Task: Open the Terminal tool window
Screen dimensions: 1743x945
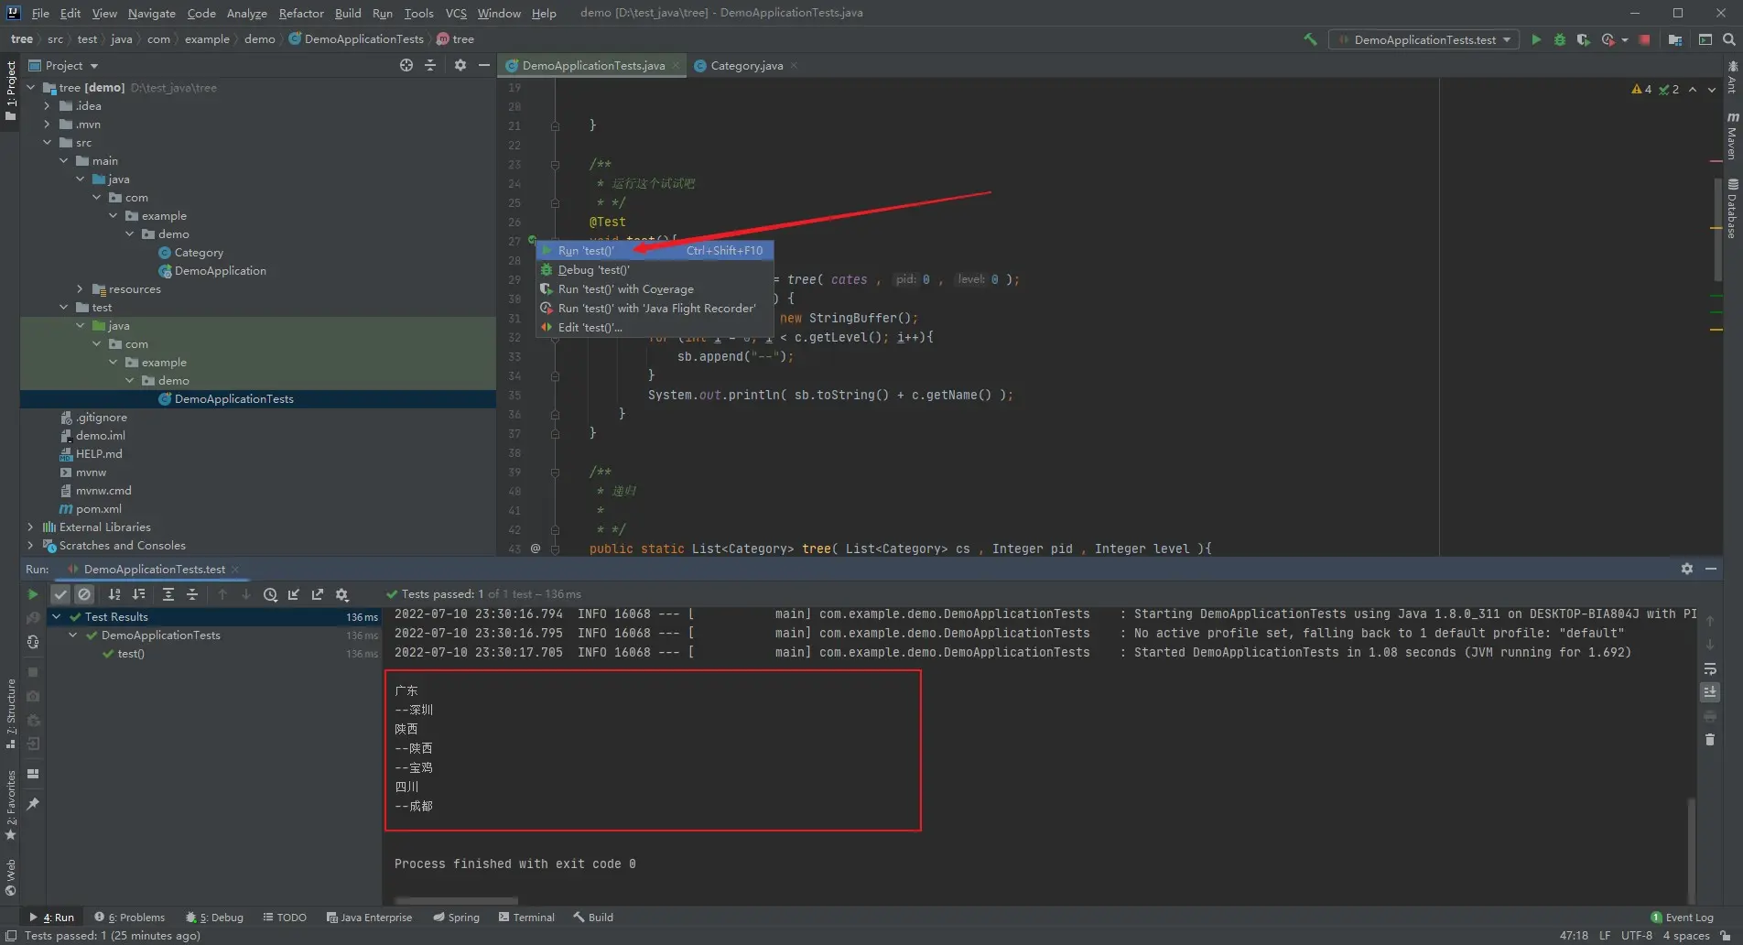Action: 526,917
